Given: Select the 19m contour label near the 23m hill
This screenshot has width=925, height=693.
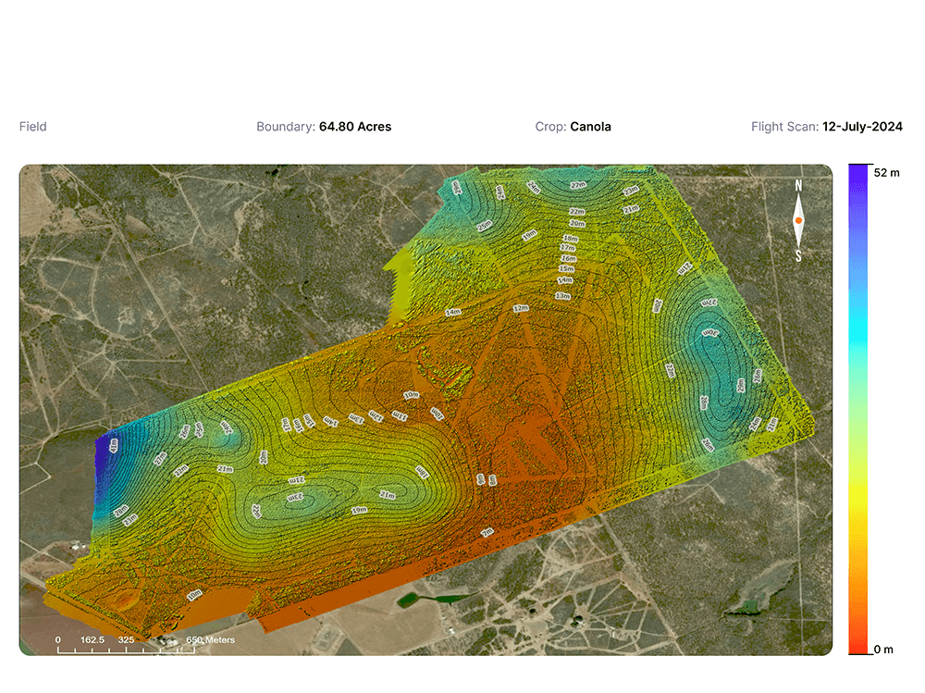Looking at the screenshot, I should tap(359, 510).
